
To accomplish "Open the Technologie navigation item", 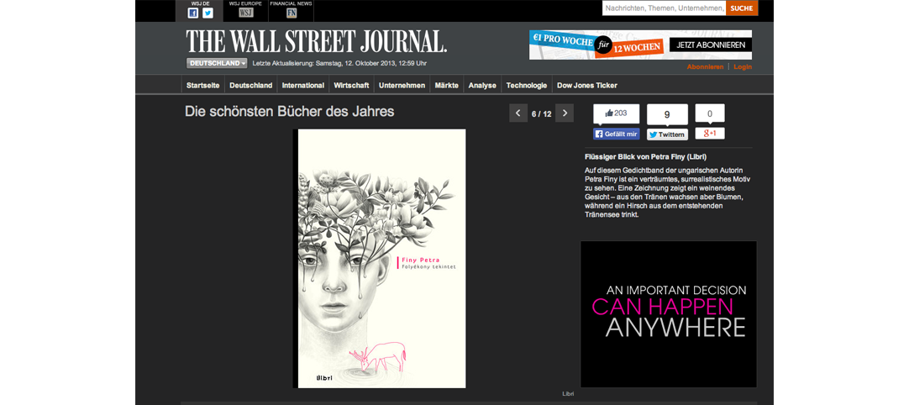I will 527,86.
